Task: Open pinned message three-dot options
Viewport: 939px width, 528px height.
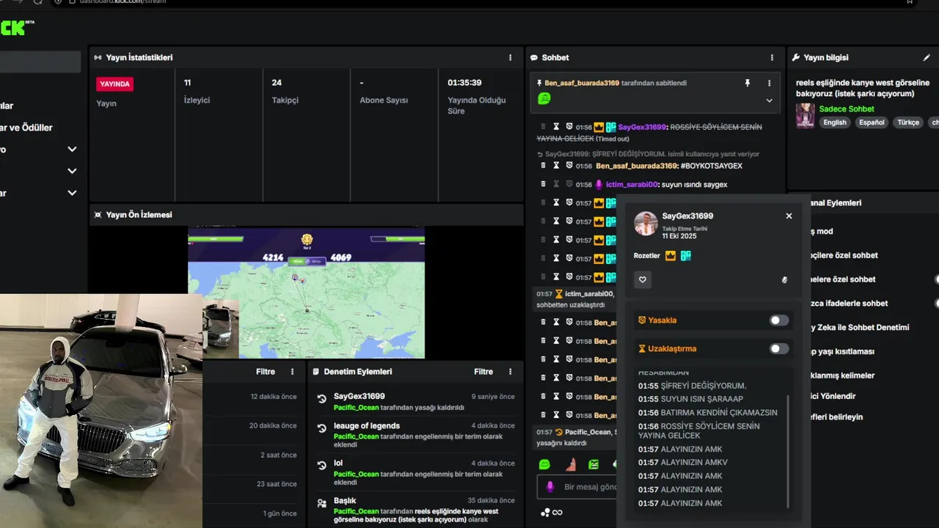Action: pyautogui.click(x=770, y=83)
